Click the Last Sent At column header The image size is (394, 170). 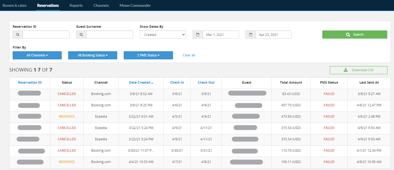coord(369,83)
